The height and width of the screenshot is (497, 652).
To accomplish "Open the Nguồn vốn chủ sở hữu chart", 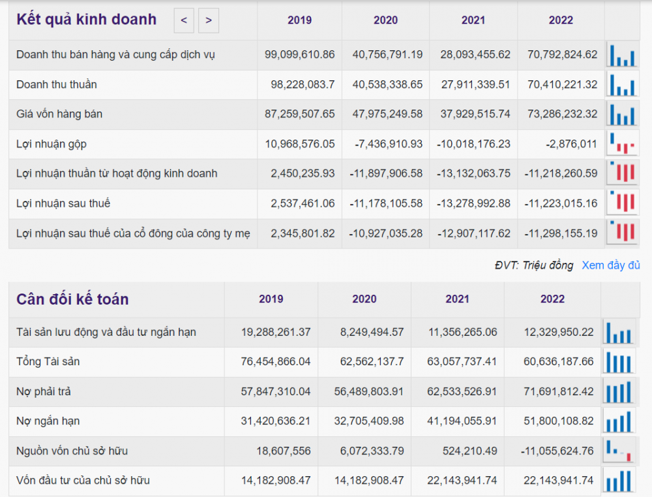I will pyautogui.click(x=618, y=451).
